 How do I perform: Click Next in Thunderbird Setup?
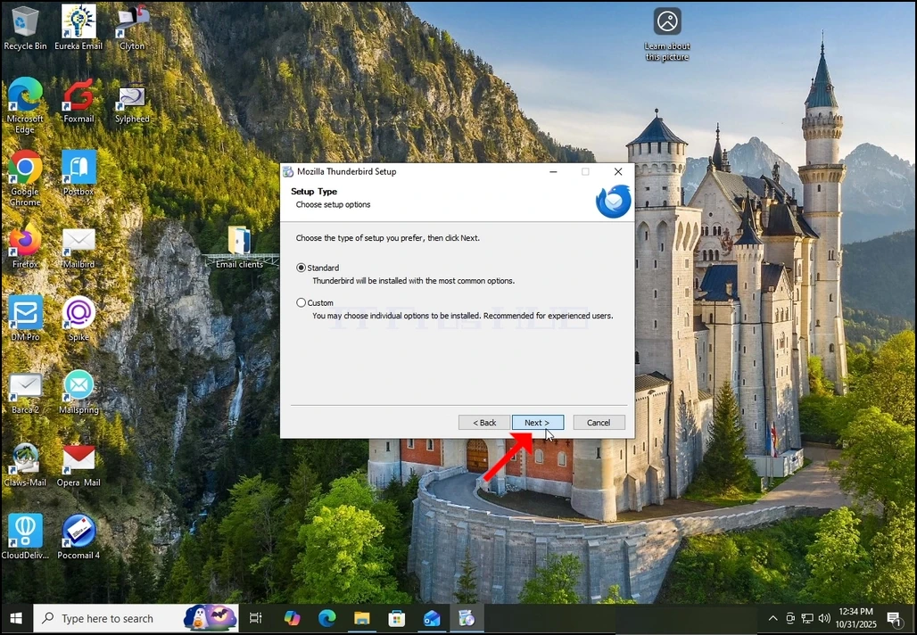click(538, 423)
